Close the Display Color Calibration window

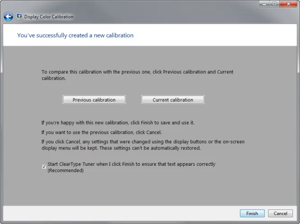click(288, 4)
